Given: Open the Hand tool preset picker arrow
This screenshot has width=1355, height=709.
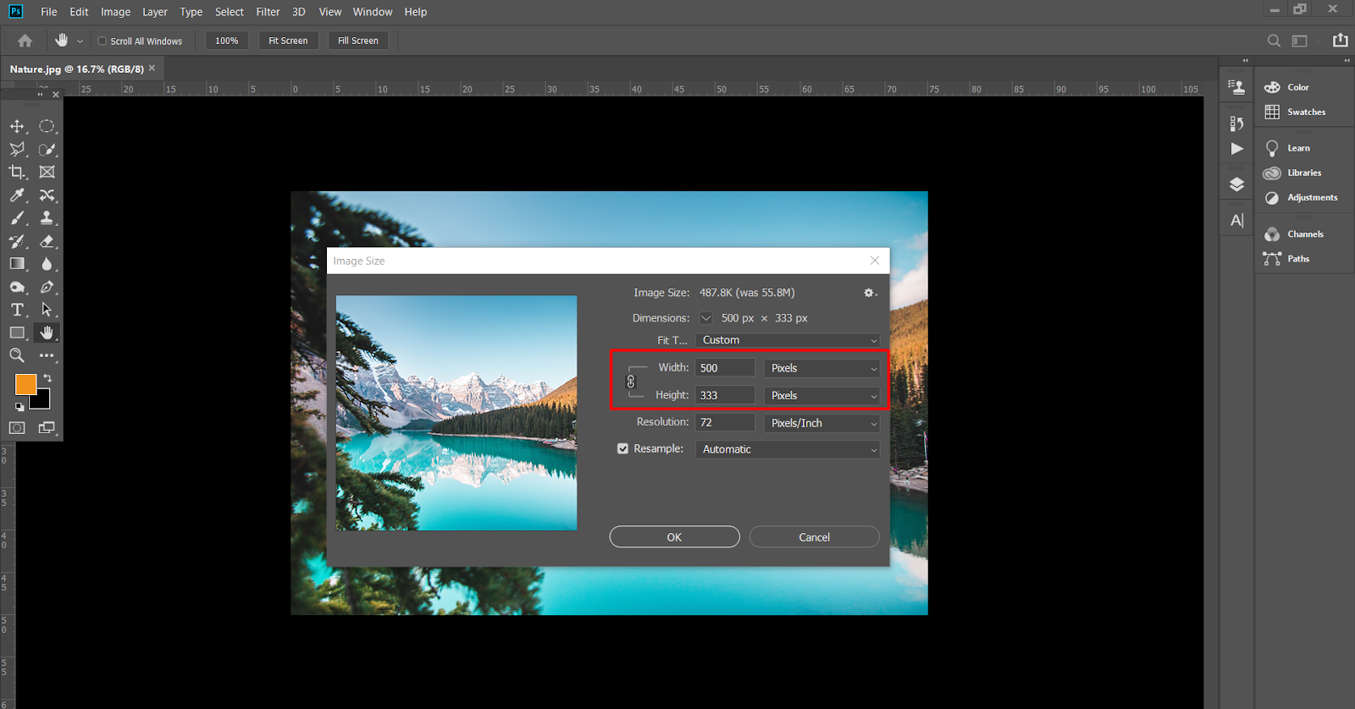Looking at the screenshot, I should [x=80, y=41].
